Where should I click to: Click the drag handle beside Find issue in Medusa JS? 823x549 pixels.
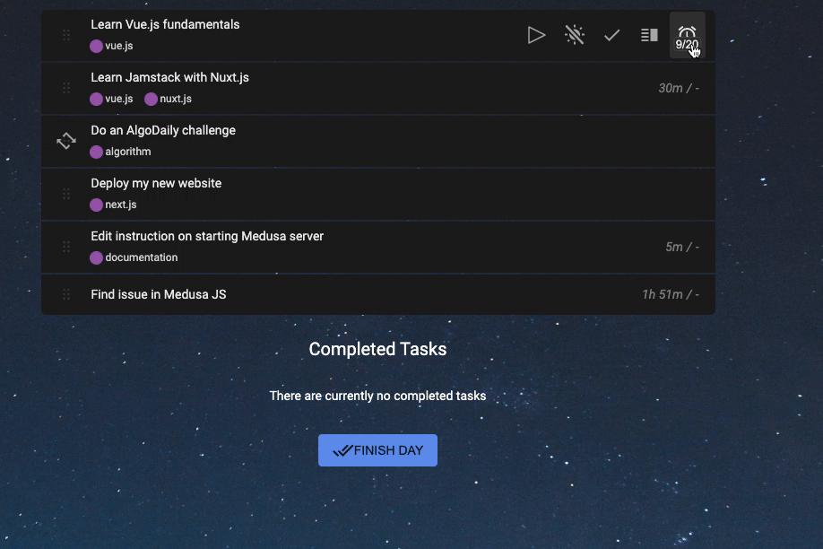[x=65, y=294]
